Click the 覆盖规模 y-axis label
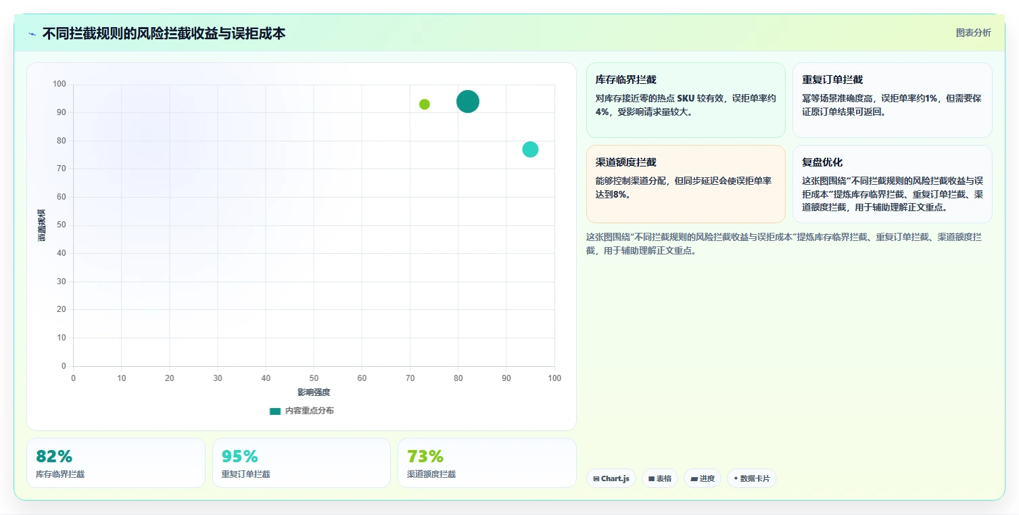The width and height of the screenshot is (1019, 515). point(42,225)
